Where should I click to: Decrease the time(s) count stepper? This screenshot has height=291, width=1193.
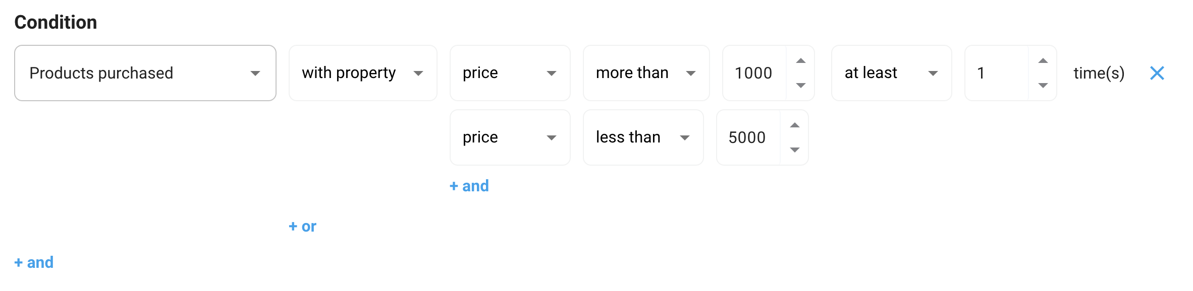(x=1043, y=85)
